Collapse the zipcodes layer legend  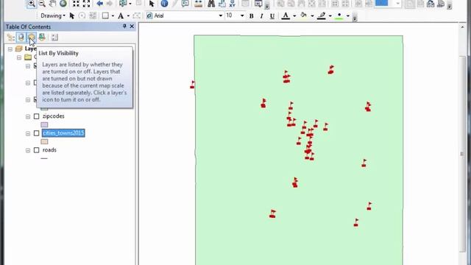[28, 116]
